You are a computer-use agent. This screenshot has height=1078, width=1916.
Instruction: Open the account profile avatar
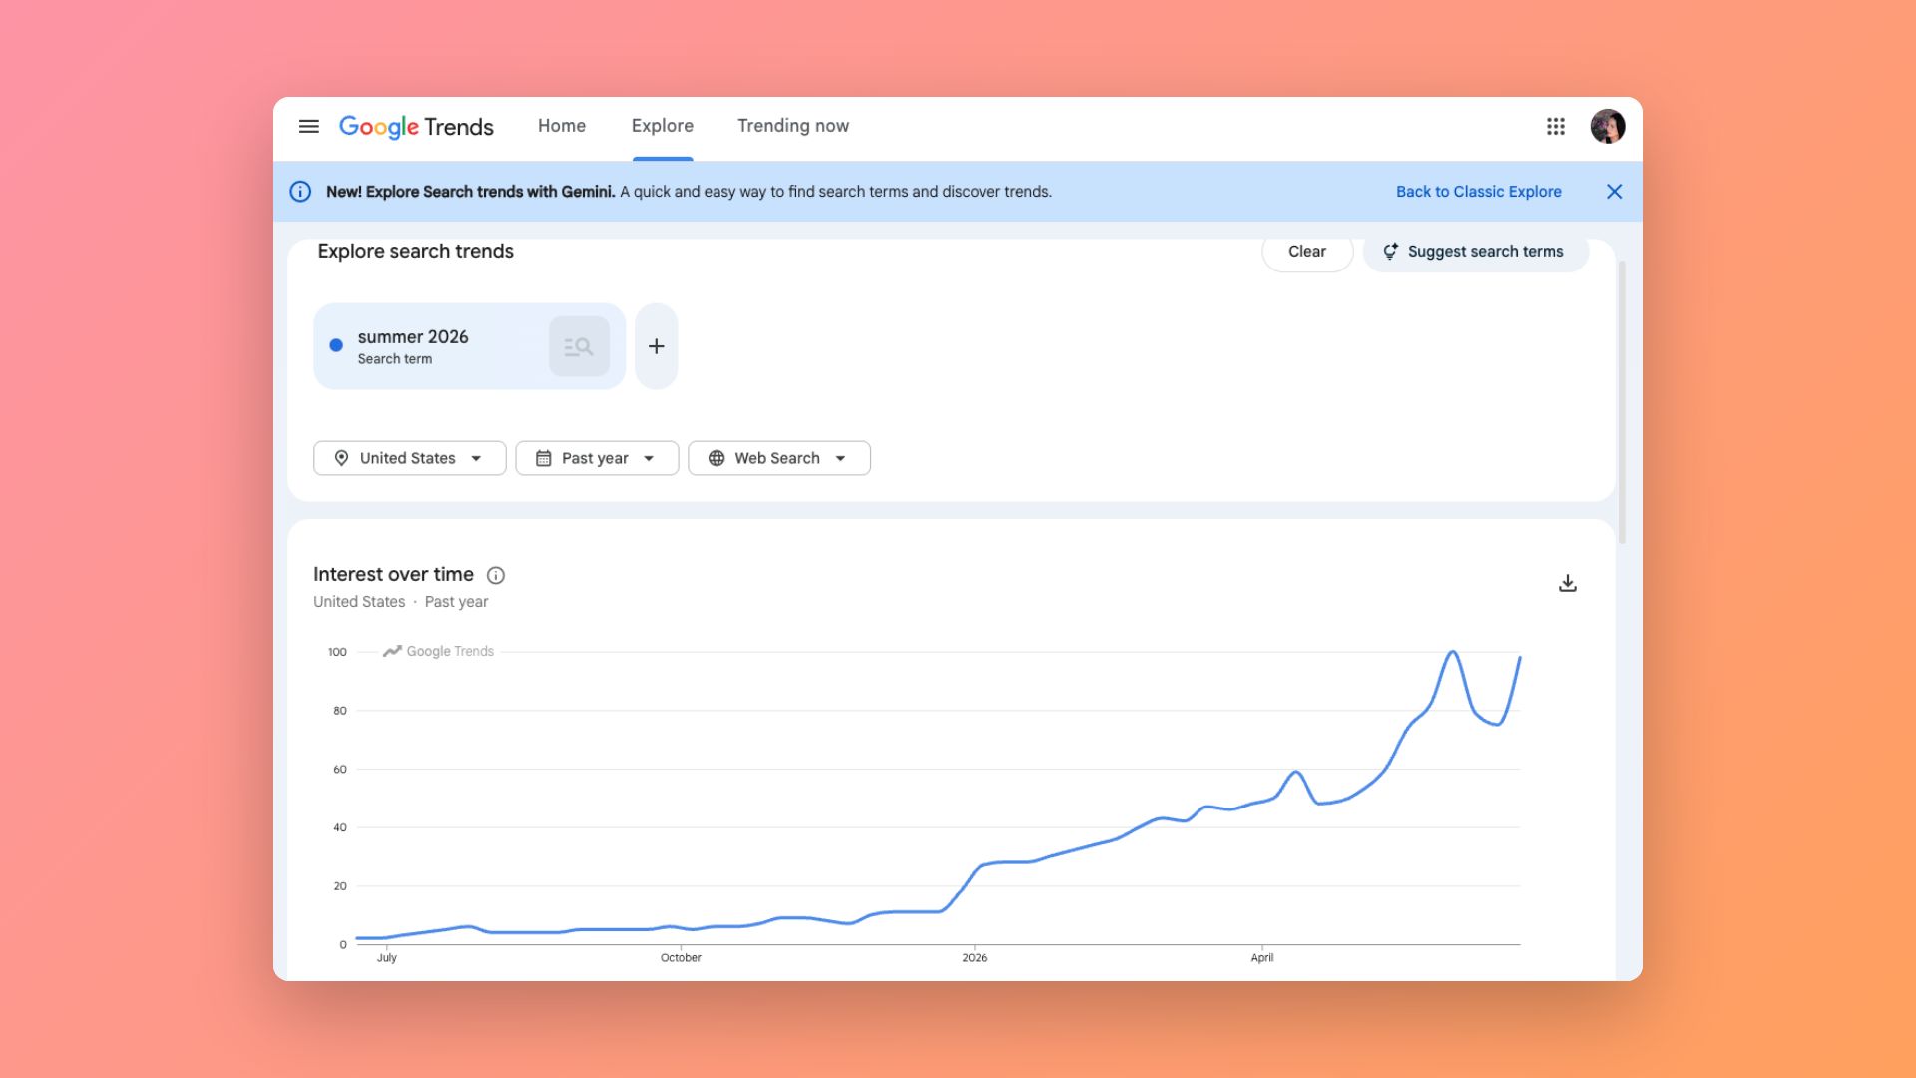click(1608, 126)
